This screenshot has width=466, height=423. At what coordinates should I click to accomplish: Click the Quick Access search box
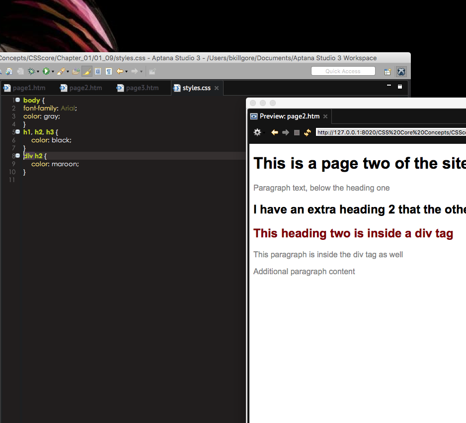tap(343, 71)
